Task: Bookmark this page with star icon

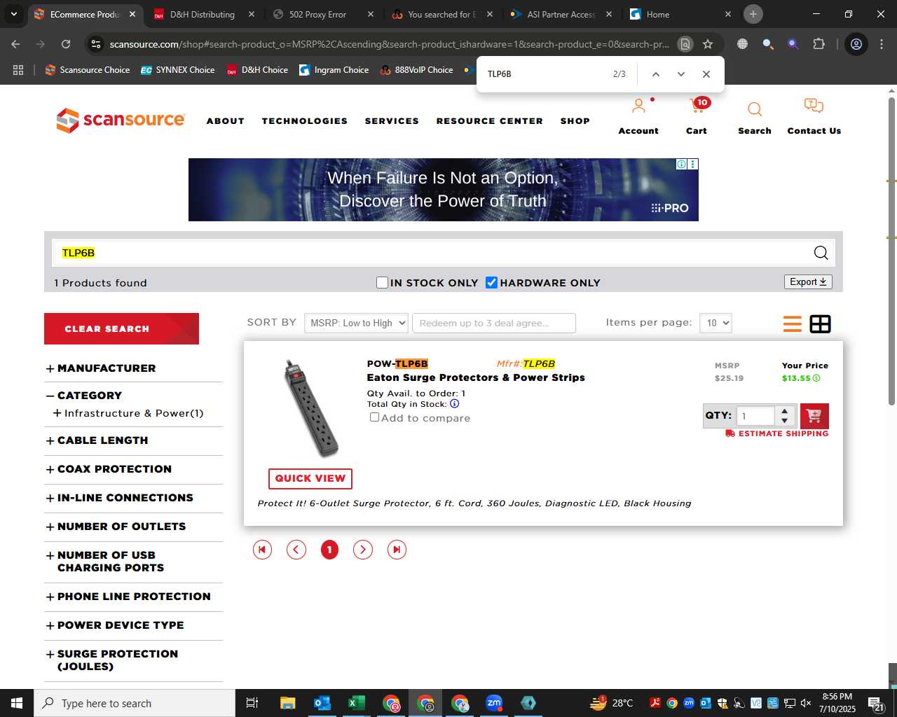Action: pyautogui.click(x=708, y=44)
